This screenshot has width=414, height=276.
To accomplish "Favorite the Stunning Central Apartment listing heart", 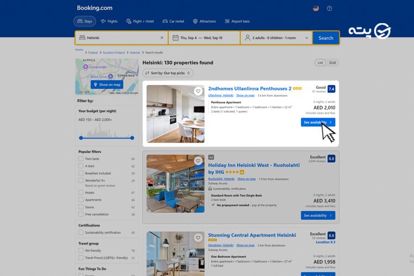I will point(198,238).
